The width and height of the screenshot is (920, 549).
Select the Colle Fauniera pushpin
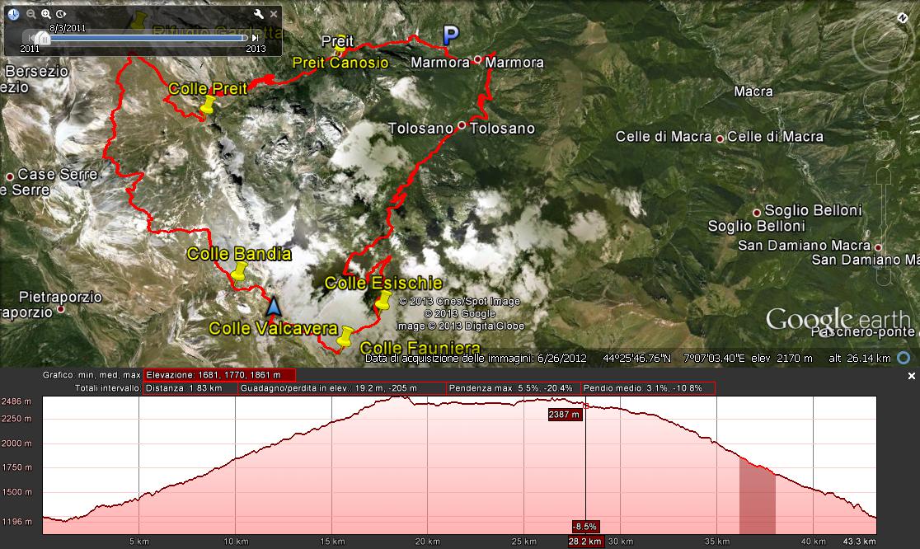pyautogui.click(x=345, y=337)
